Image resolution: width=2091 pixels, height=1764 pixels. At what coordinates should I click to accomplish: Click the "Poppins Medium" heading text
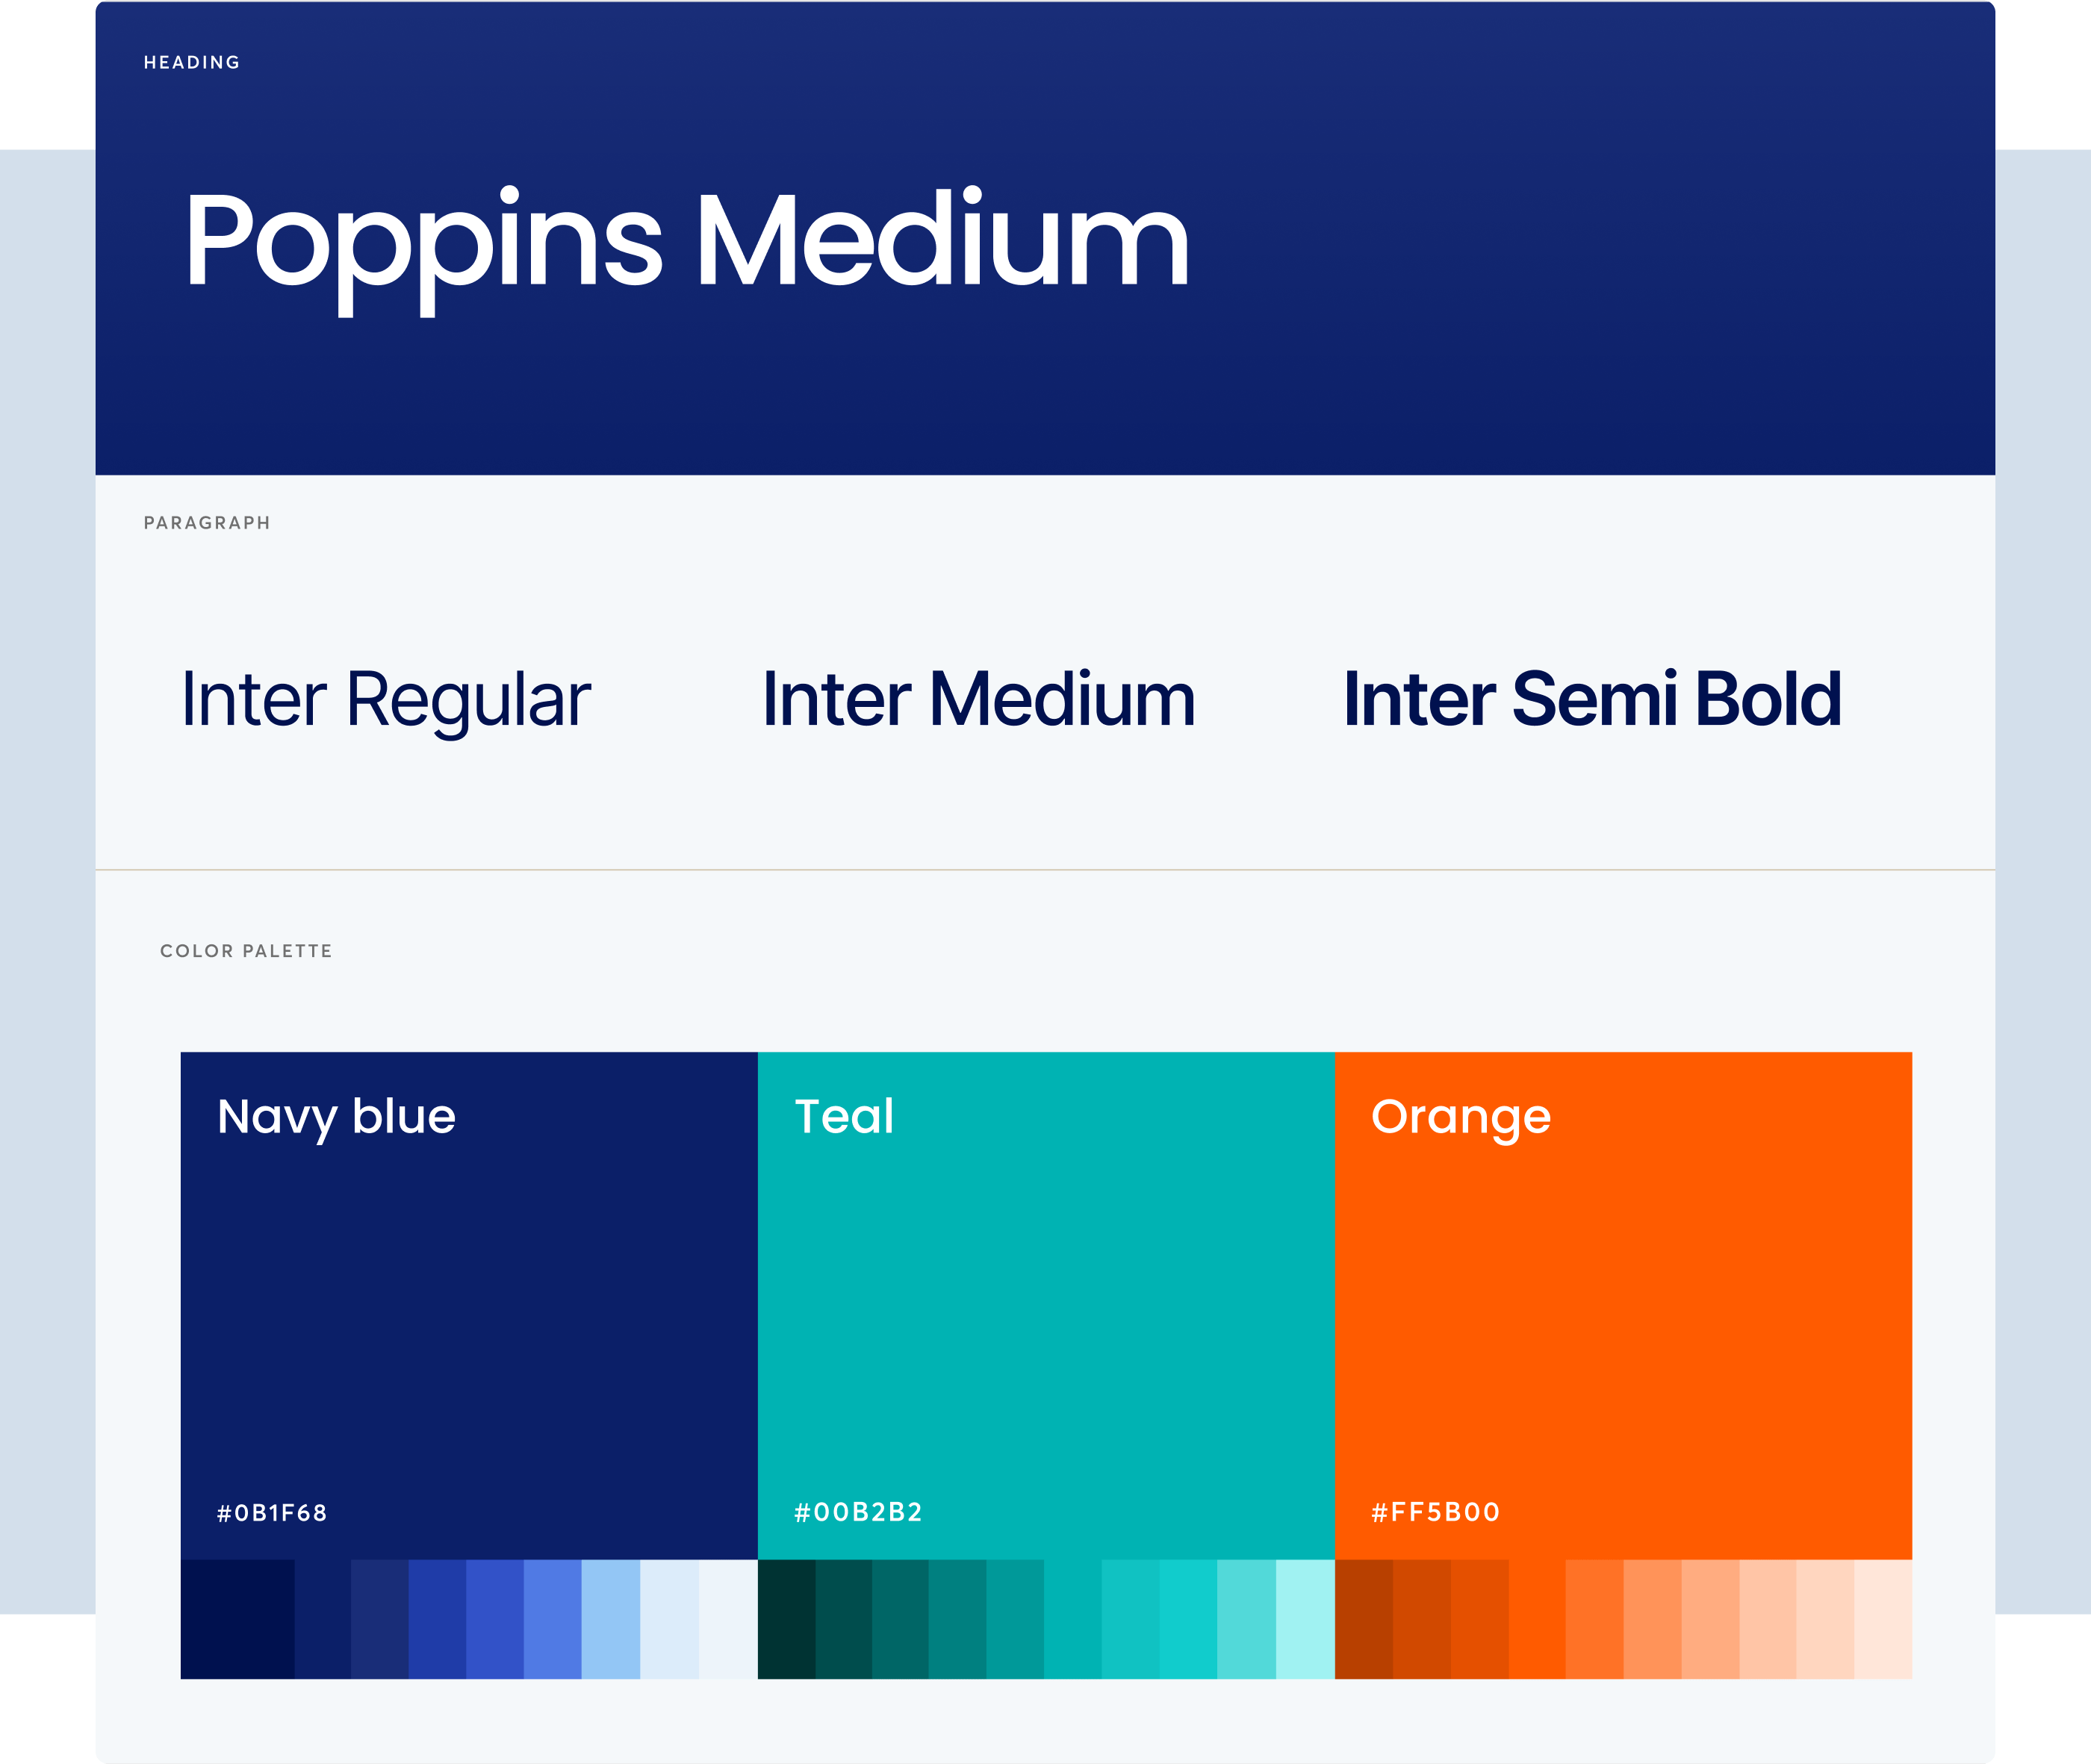(x=686, y=242)
